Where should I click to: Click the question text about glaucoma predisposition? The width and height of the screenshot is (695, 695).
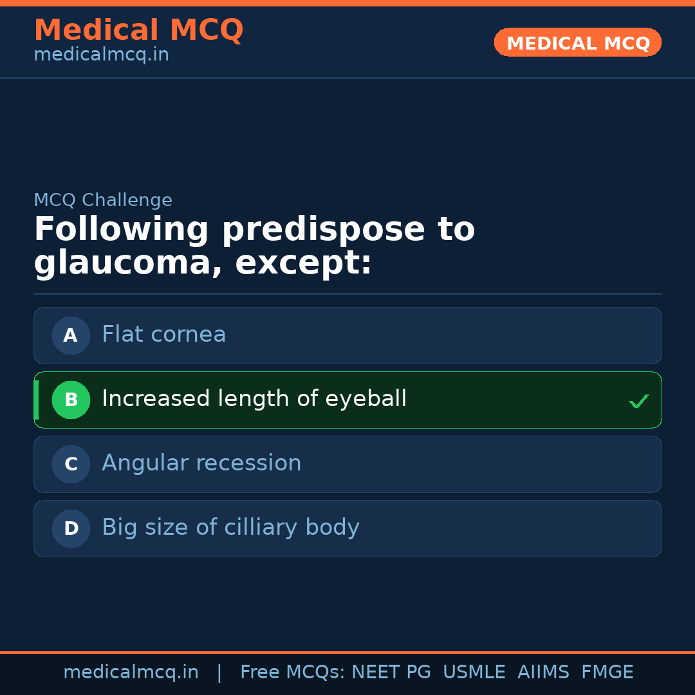pyautogui.click(x=255, y=245)
